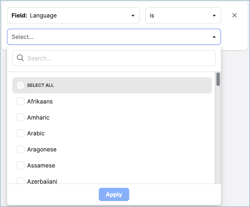The height and width of the screenshot is (207, 250).
Task: Open the Field Language selector
Action: (73, 16)
